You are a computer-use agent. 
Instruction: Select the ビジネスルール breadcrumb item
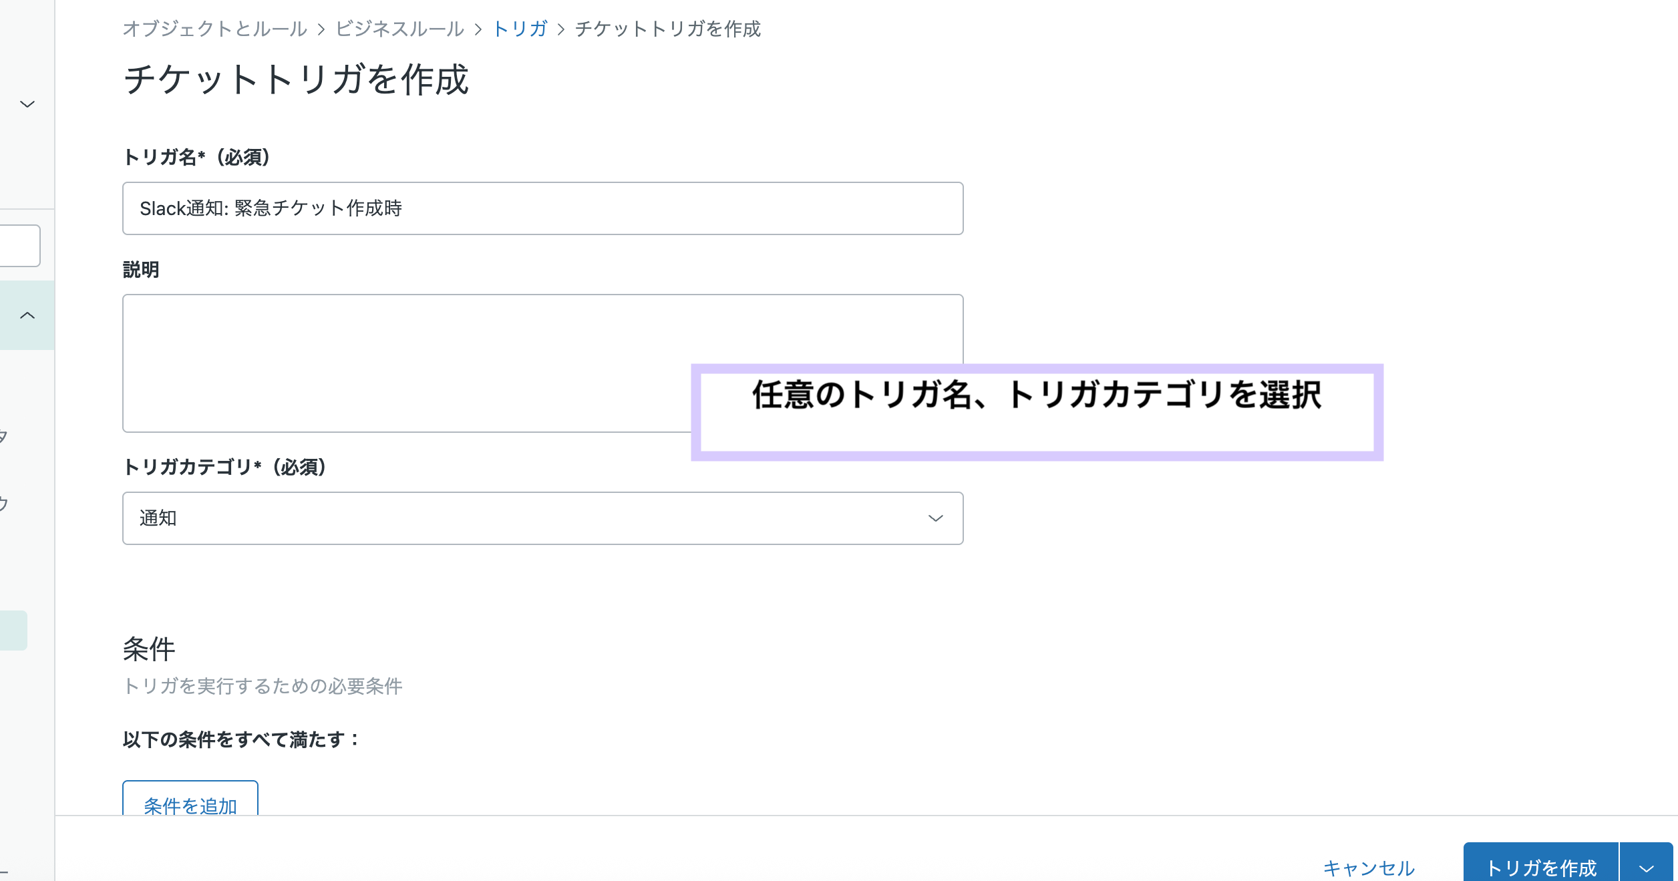click(x=399, y=29)
